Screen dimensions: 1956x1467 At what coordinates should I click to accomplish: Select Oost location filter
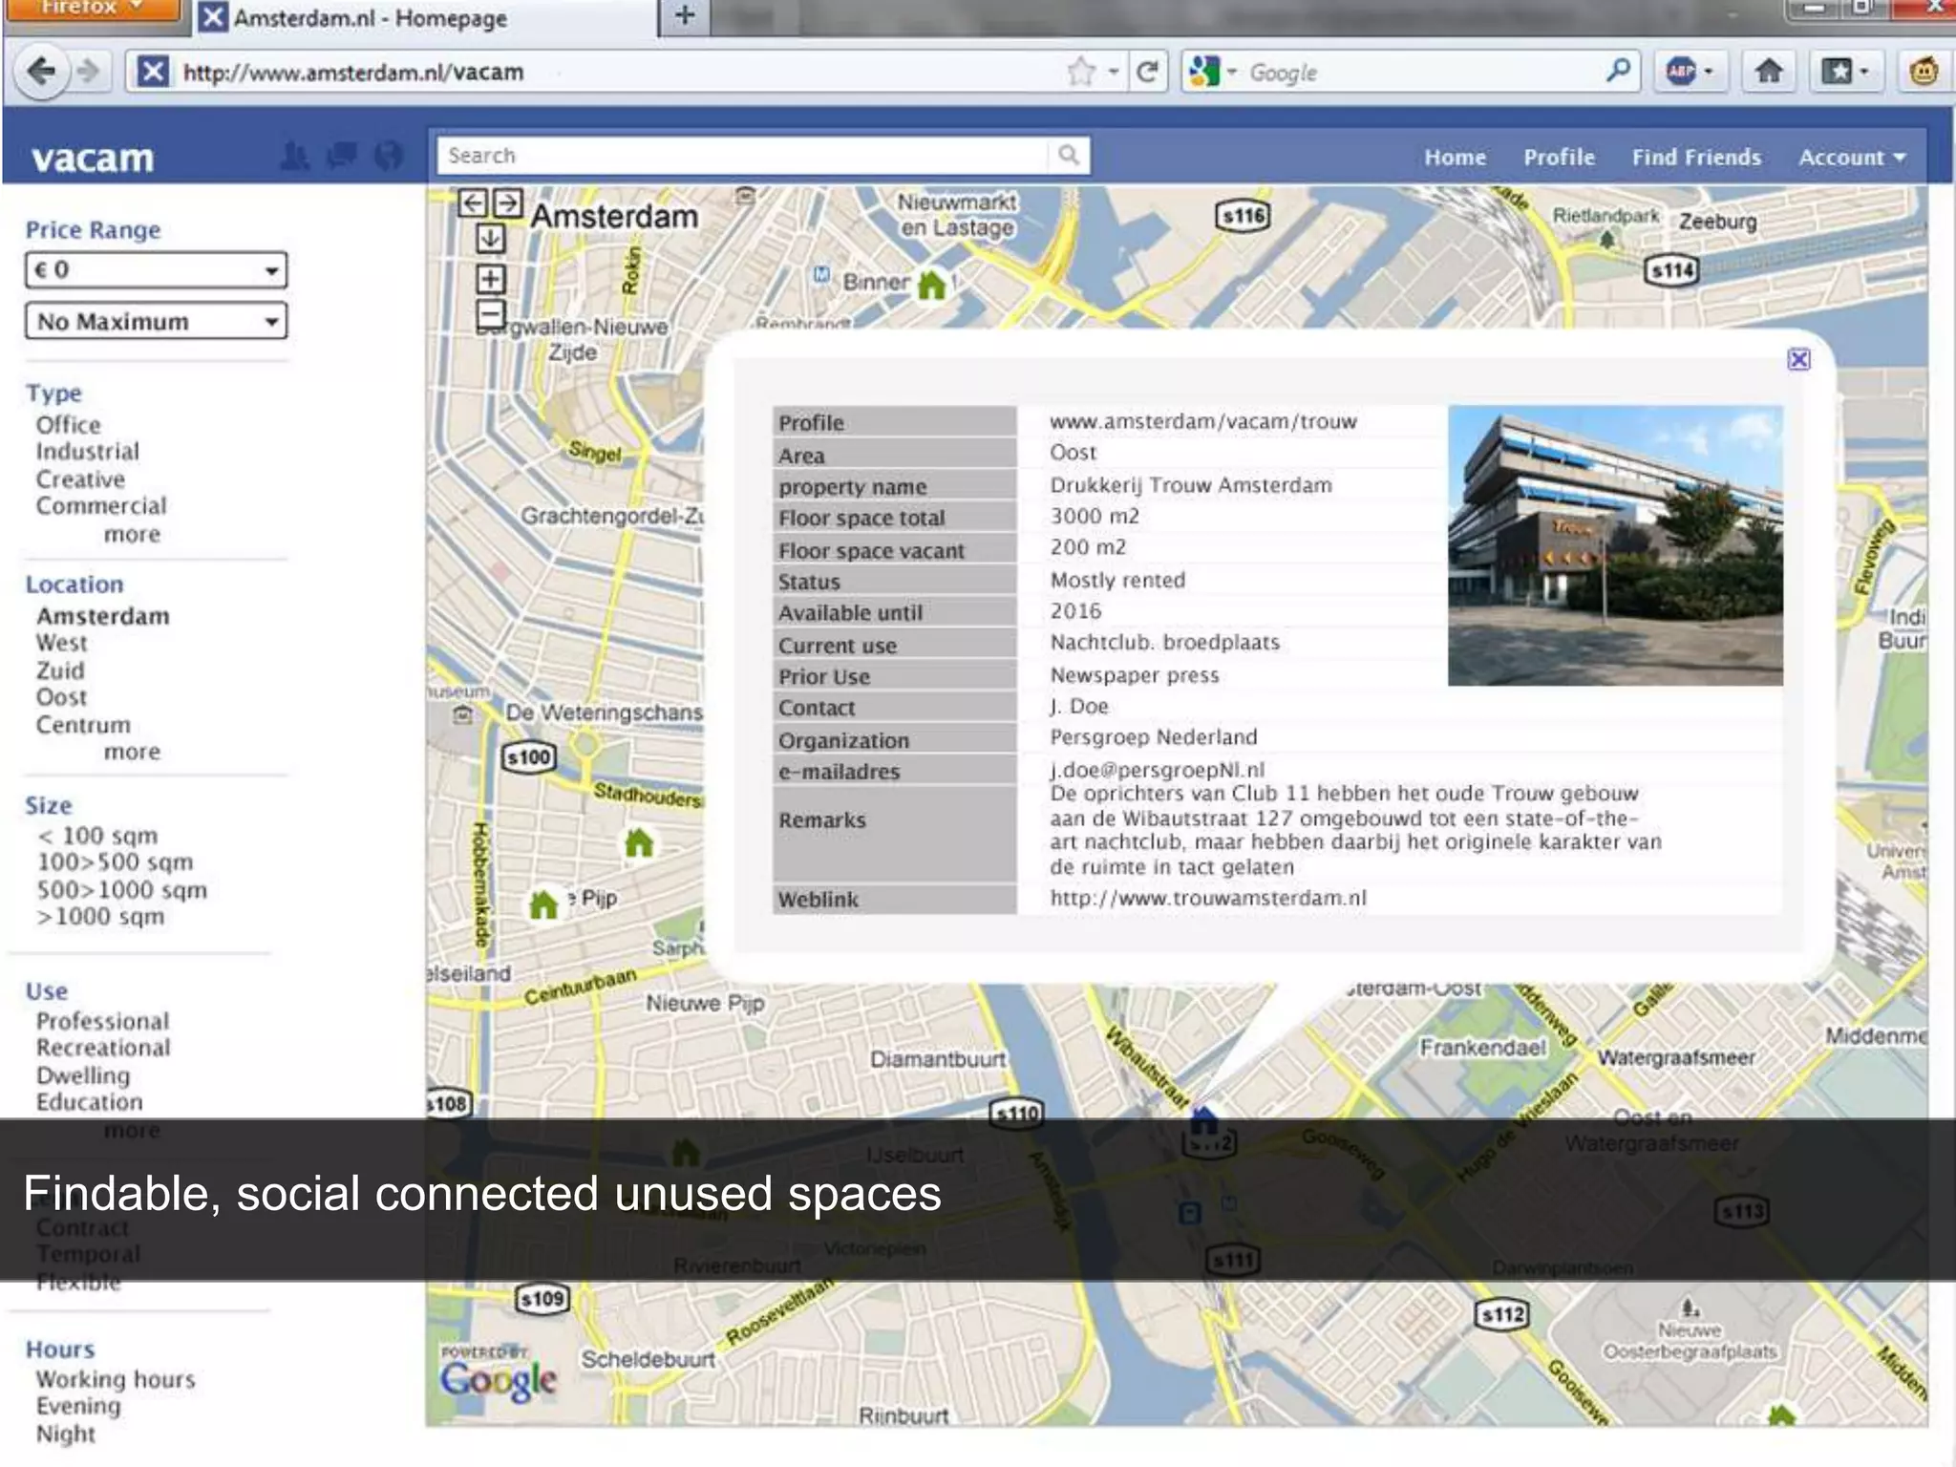pos(61,698)
